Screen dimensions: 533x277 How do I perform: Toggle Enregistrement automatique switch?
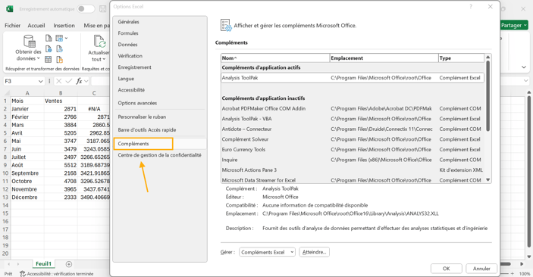click(86, 9)
